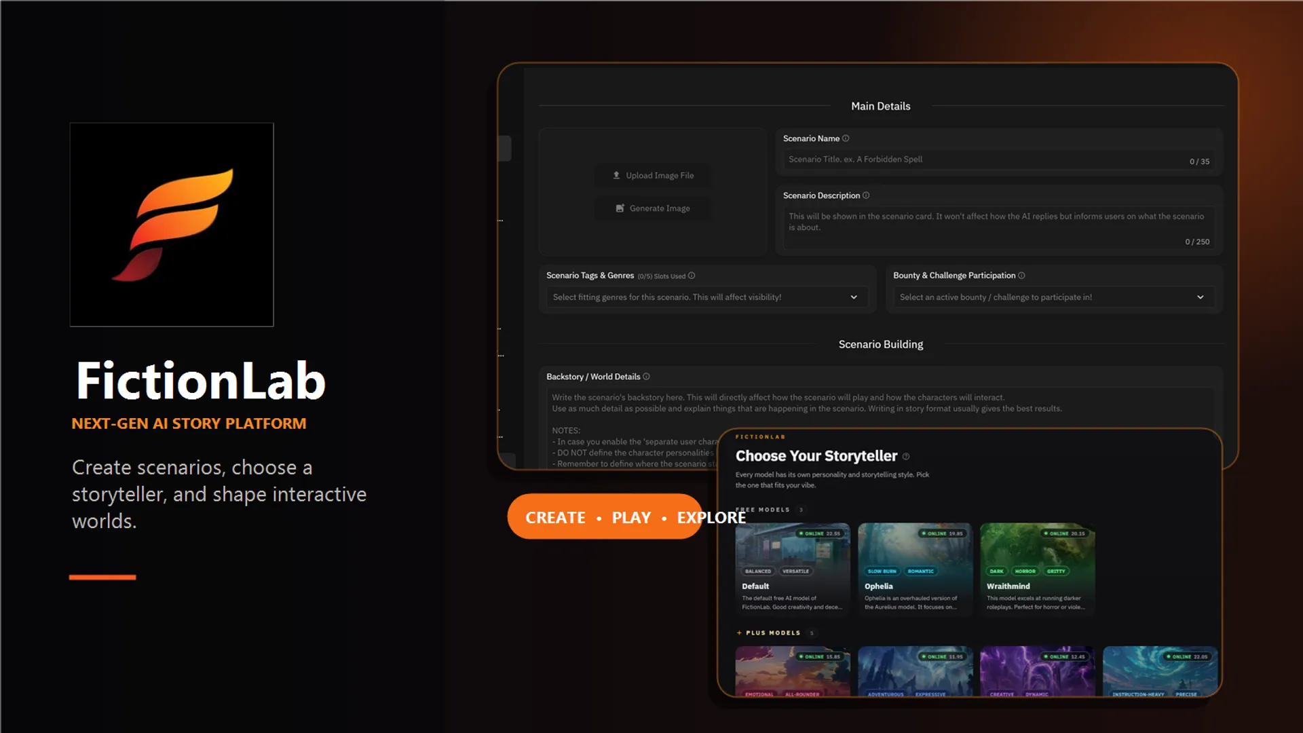Image resolution: width=1303 pixels, height=733 pixels.
Task: Select the Wraithmind storyteller model card
Action: 1037,569
